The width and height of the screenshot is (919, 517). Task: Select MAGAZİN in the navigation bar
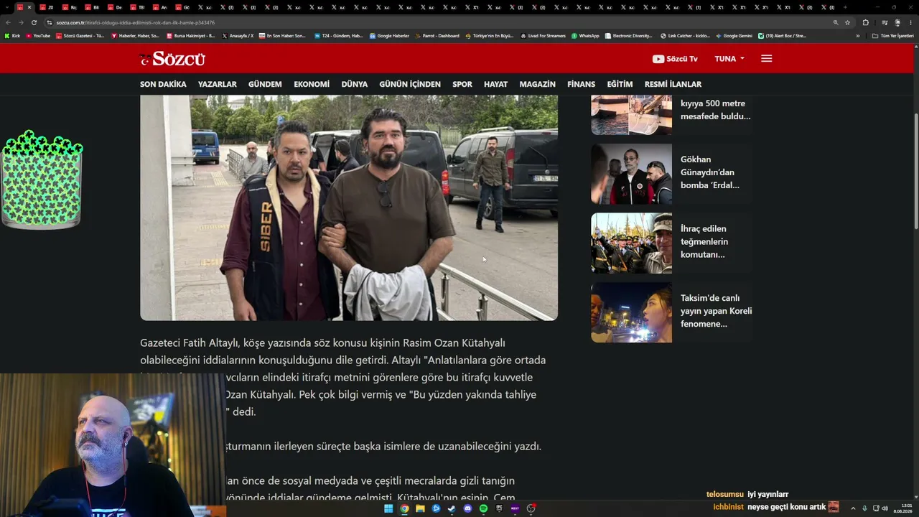point(537,84)
